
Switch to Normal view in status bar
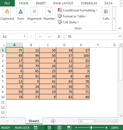(50, 127)
